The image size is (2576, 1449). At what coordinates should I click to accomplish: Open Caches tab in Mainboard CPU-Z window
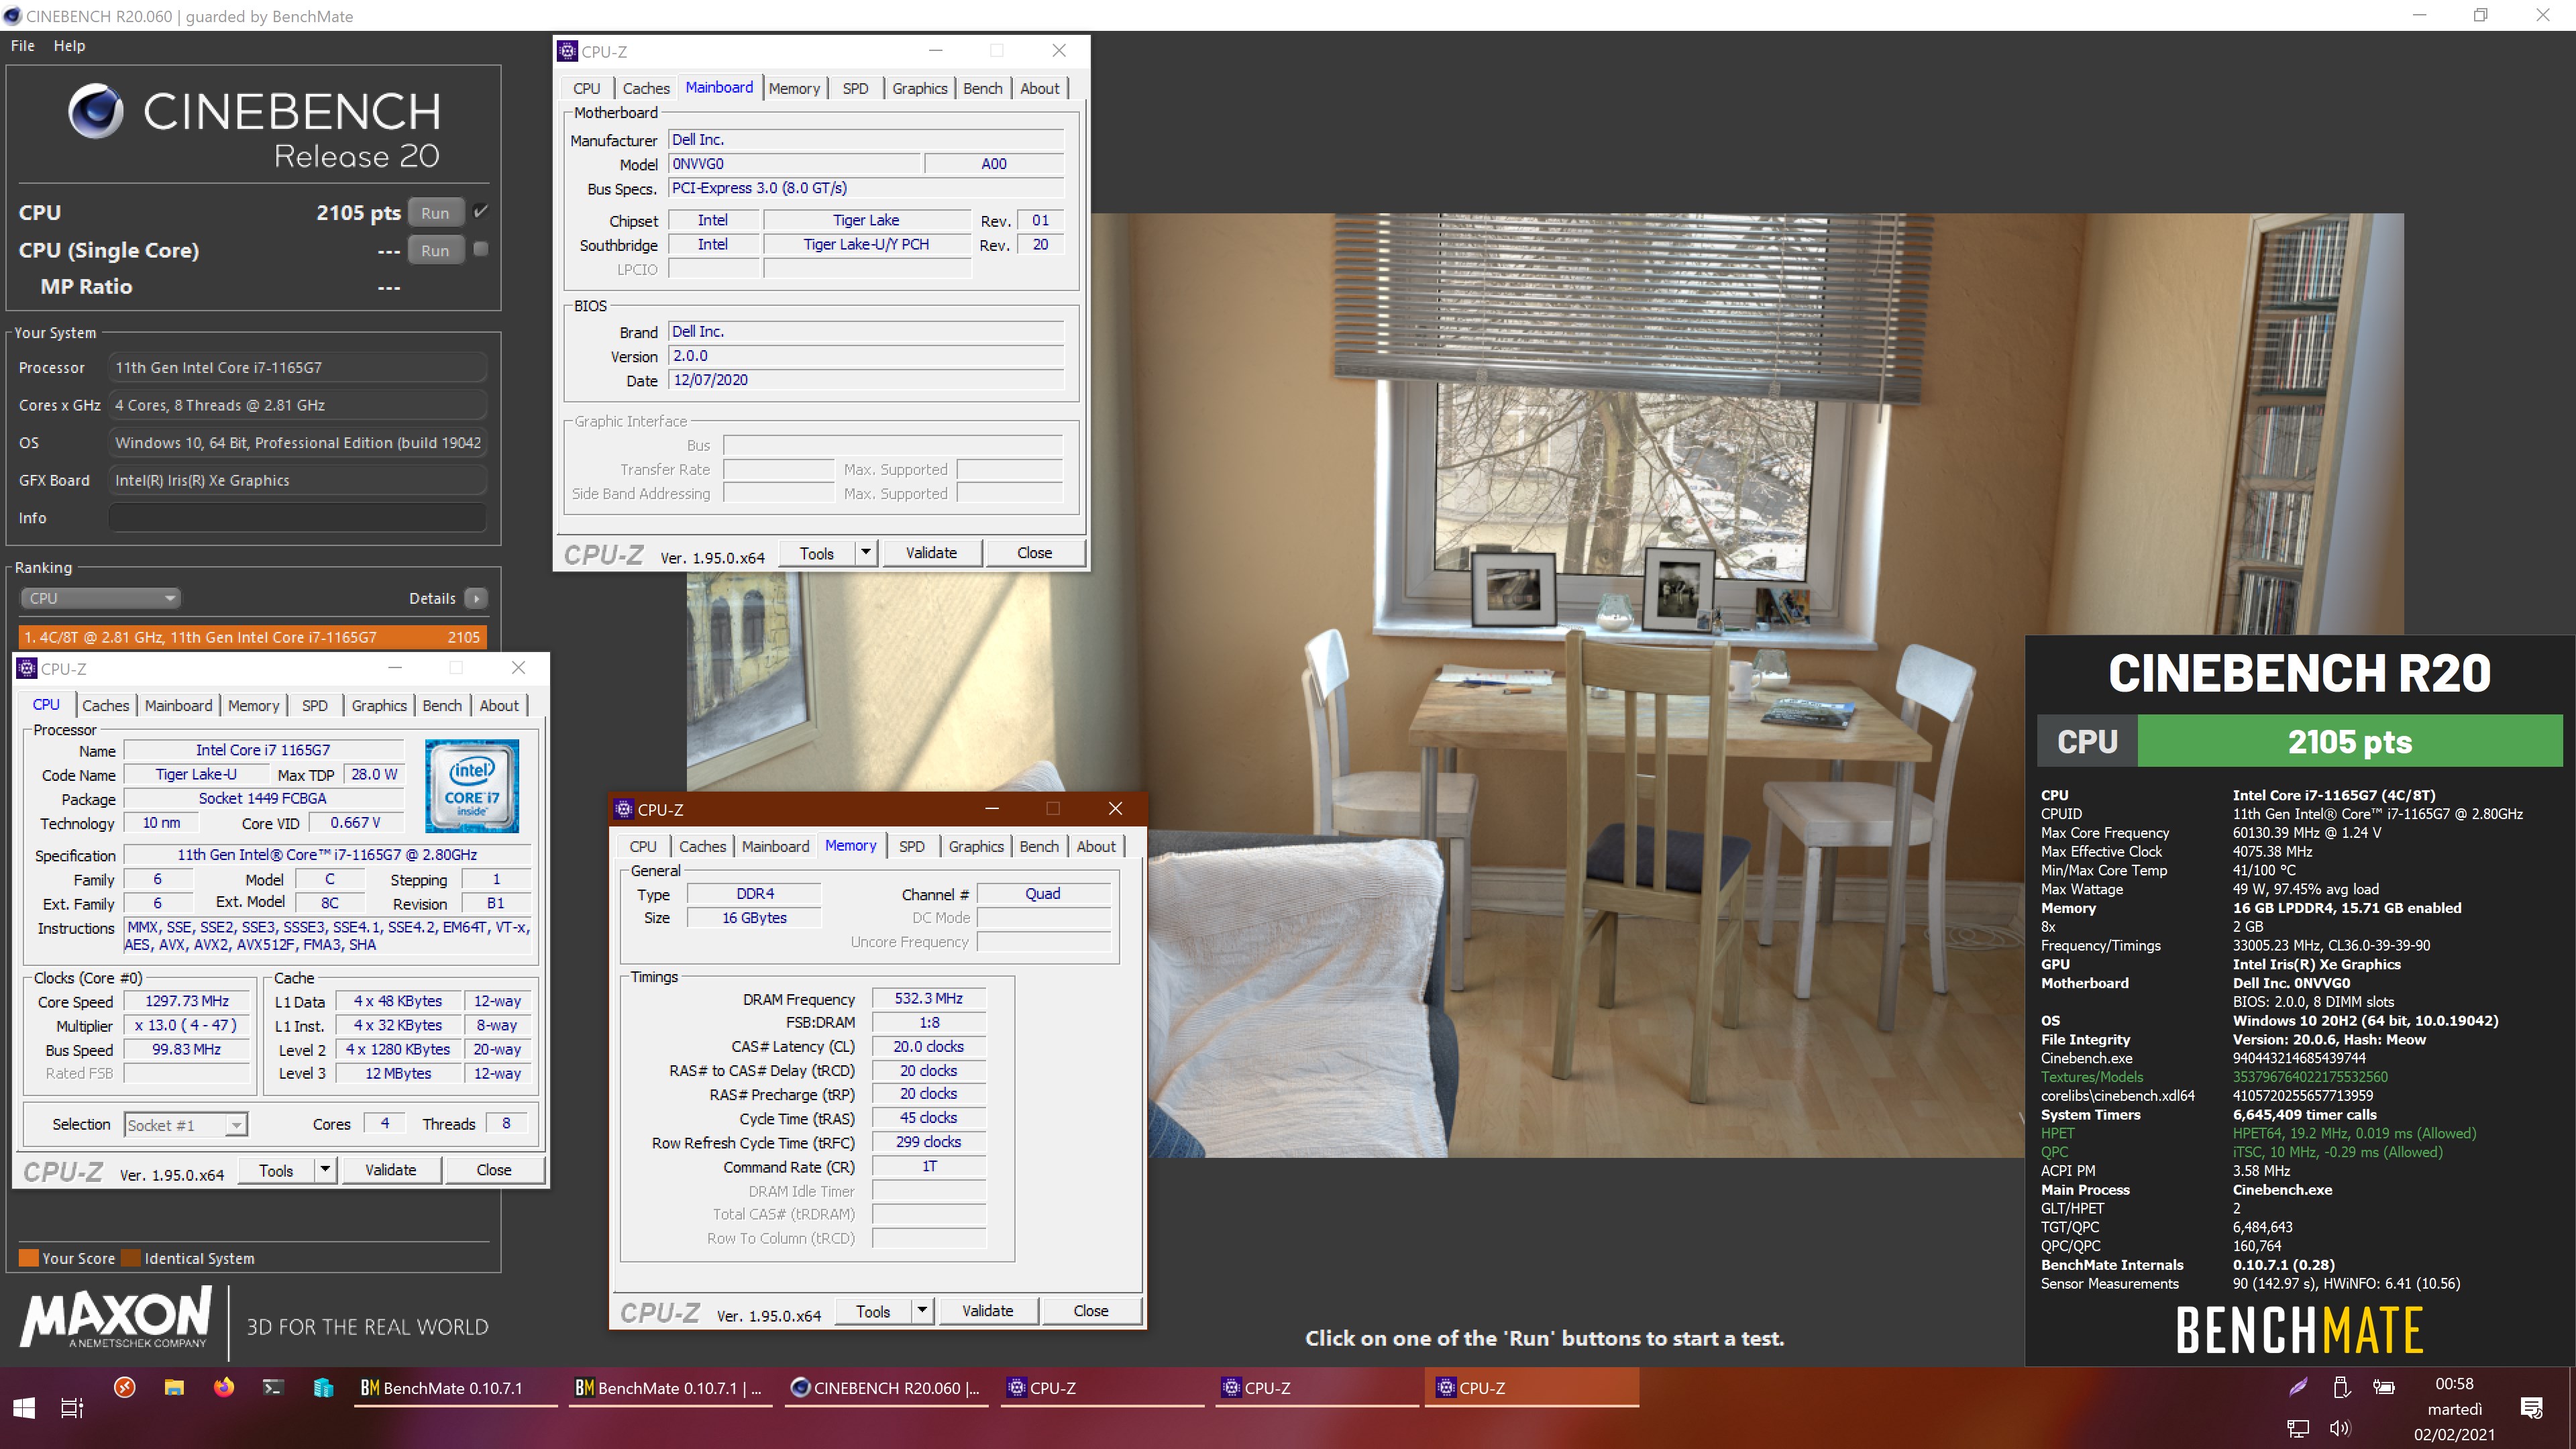(646, 89)
